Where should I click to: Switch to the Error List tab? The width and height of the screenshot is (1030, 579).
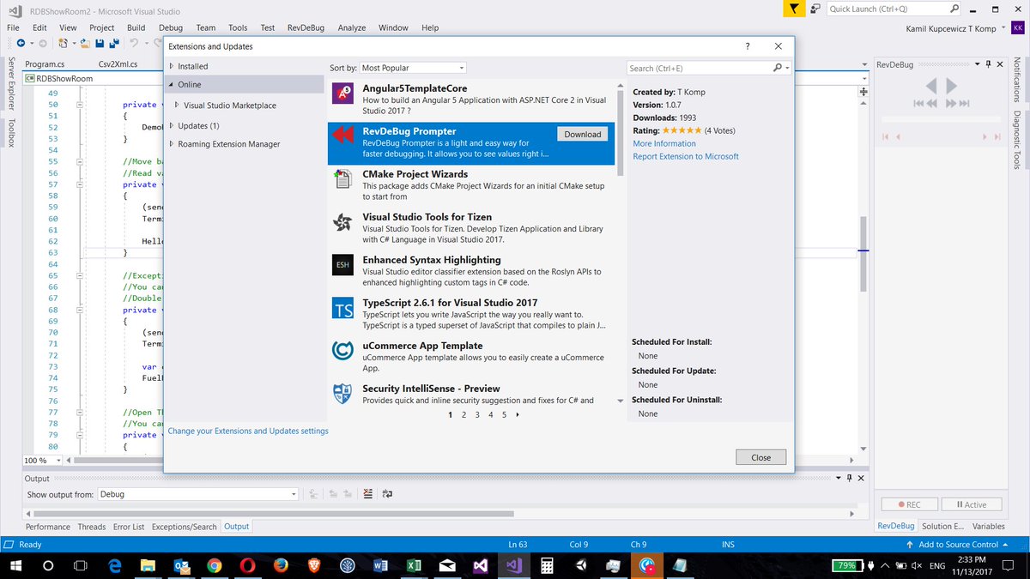click(x=129, y=527)
